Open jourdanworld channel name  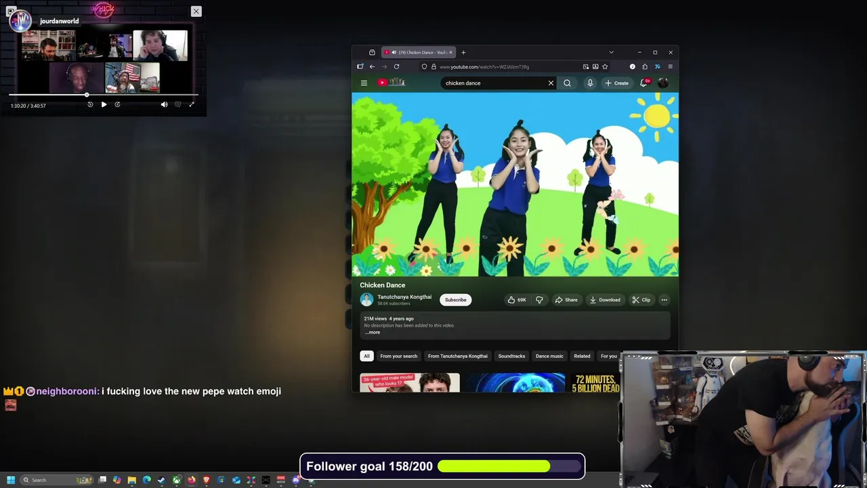tap(59, 21)
